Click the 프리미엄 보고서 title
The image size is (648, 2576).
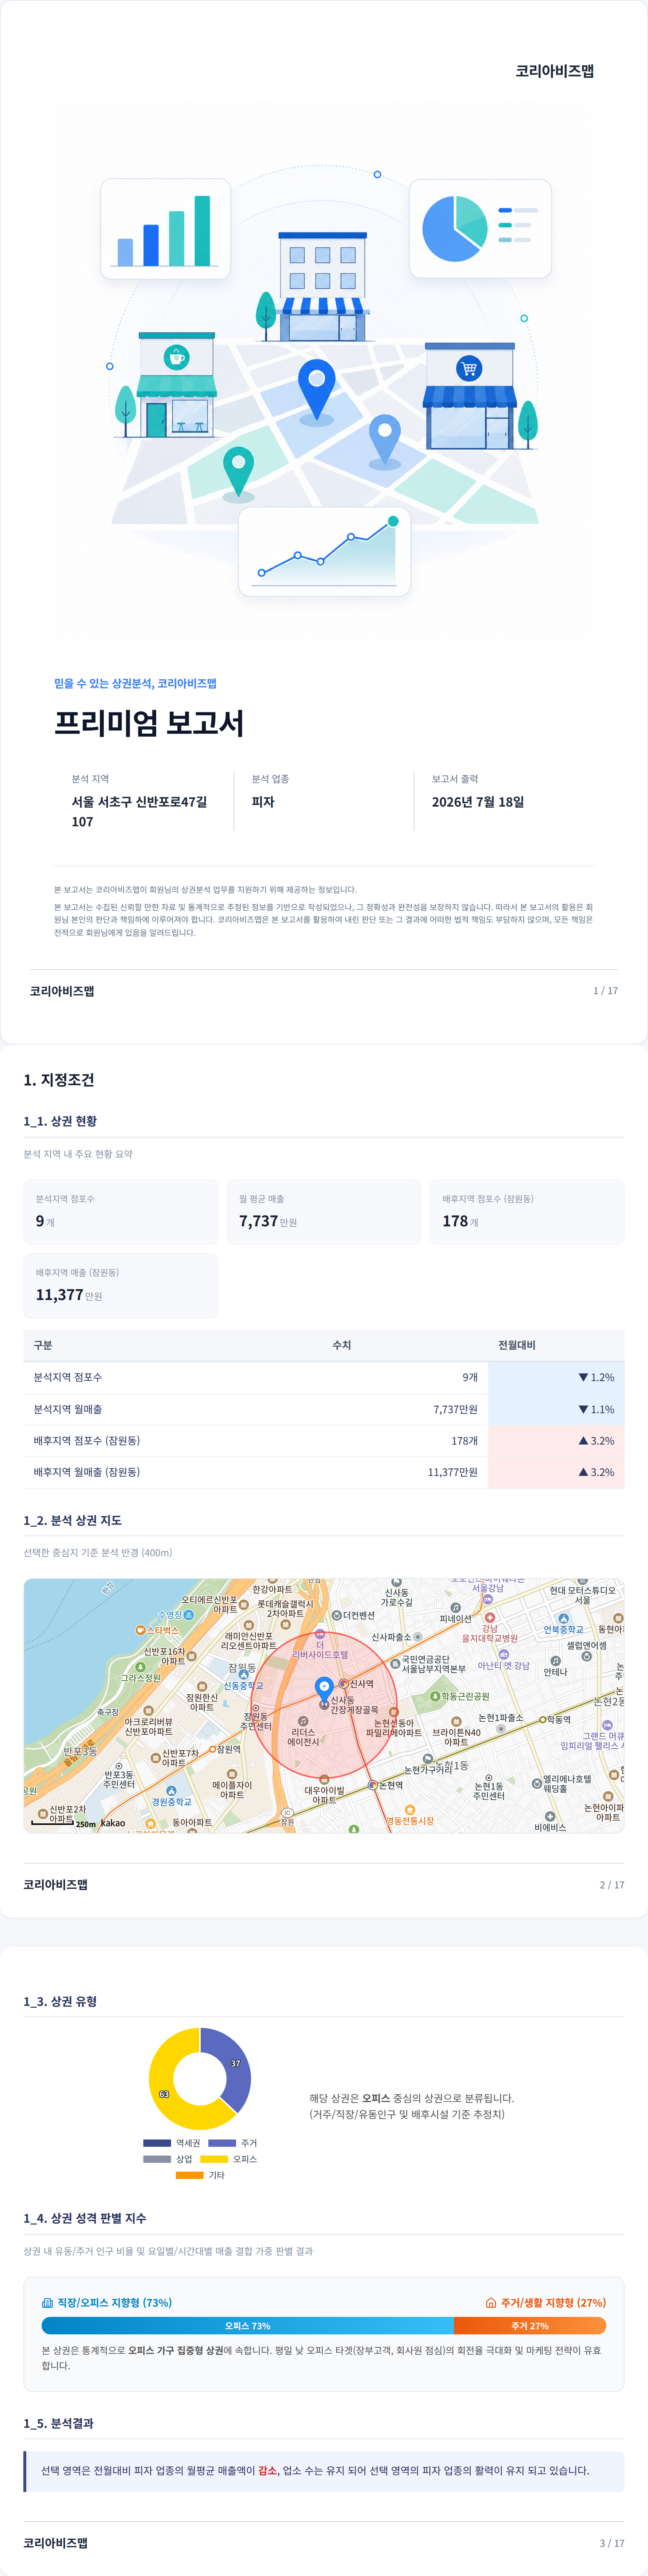pos(149,723)
